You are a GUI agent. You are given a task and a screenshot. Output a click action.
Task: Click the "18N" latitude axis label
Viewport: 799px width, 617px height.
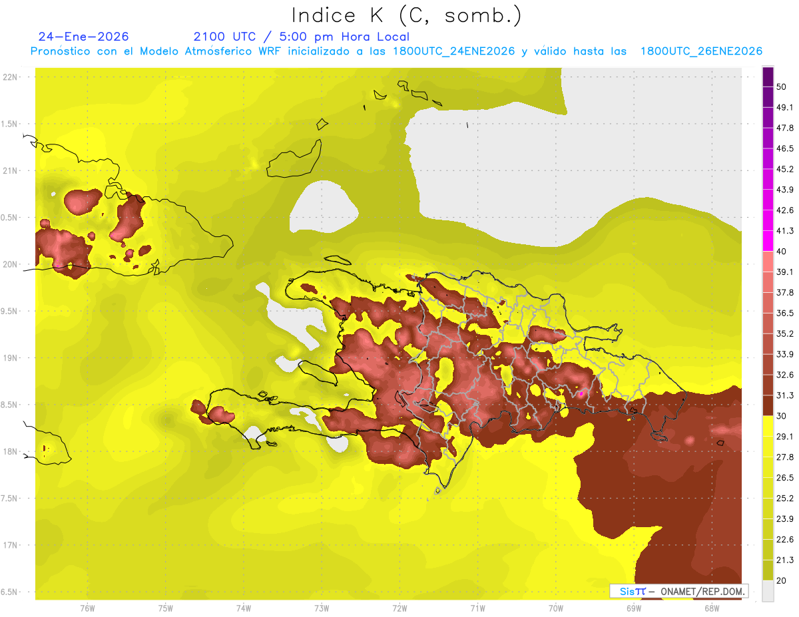pos(10,451)
